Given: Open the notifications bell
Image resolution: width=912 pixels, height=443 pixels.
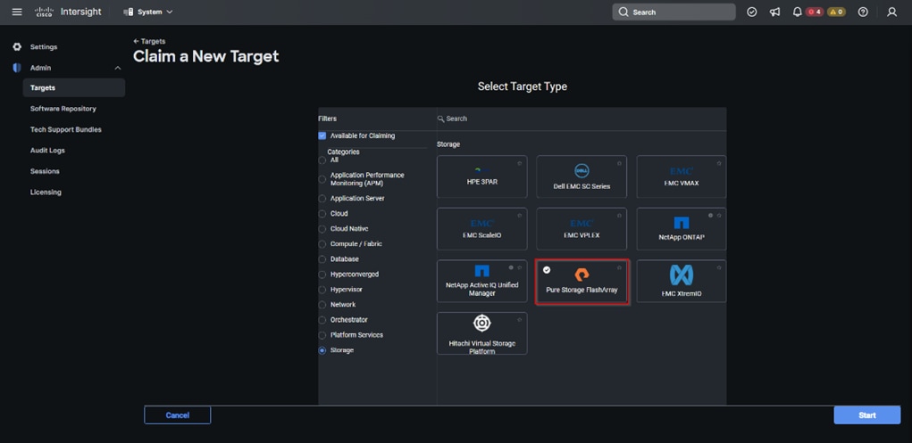Looking at the screenshot, I should [797, 12].
